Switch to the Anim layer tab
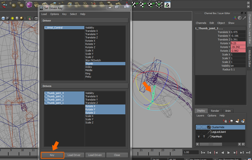This screenshot has width=252, height=160. (x=228, y=111)
